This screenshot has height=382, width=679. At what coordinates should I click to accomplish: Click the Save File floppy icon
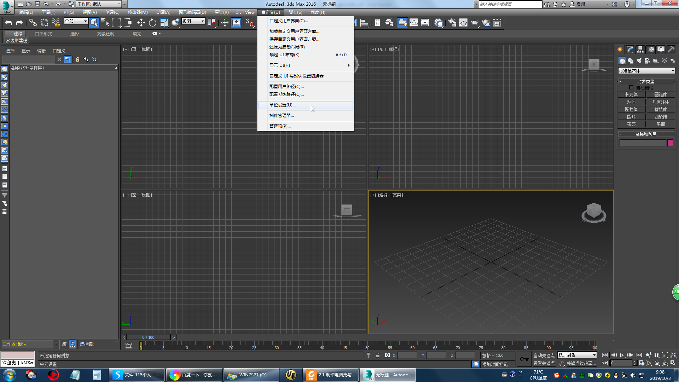point(37,4)
